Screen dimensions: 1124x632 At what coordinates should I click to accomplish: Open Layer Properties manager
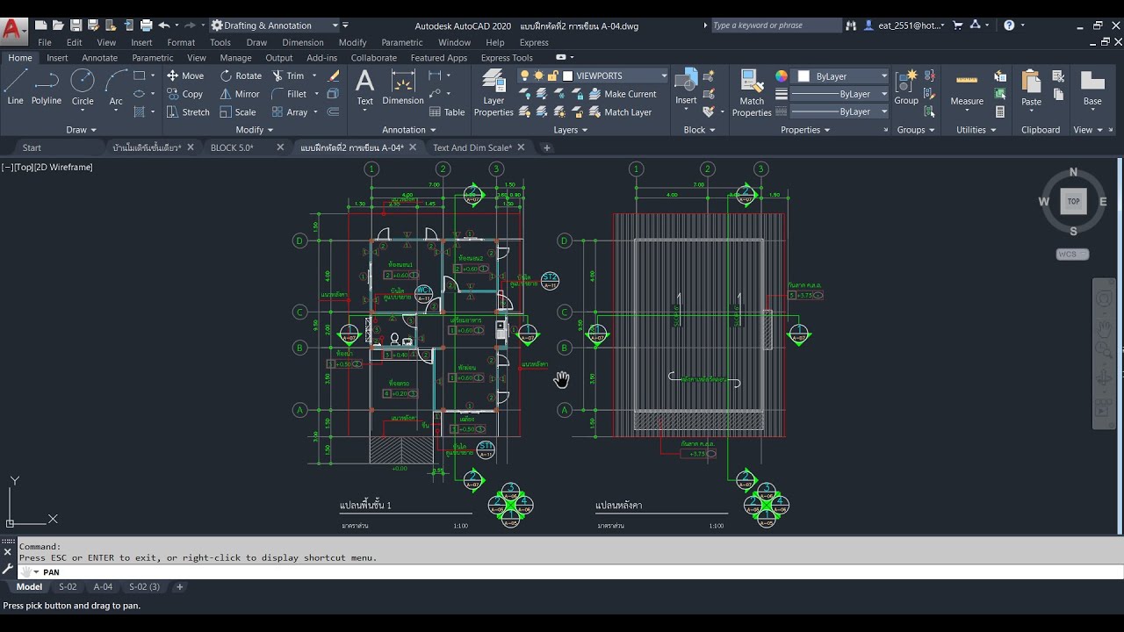(494, 93)
